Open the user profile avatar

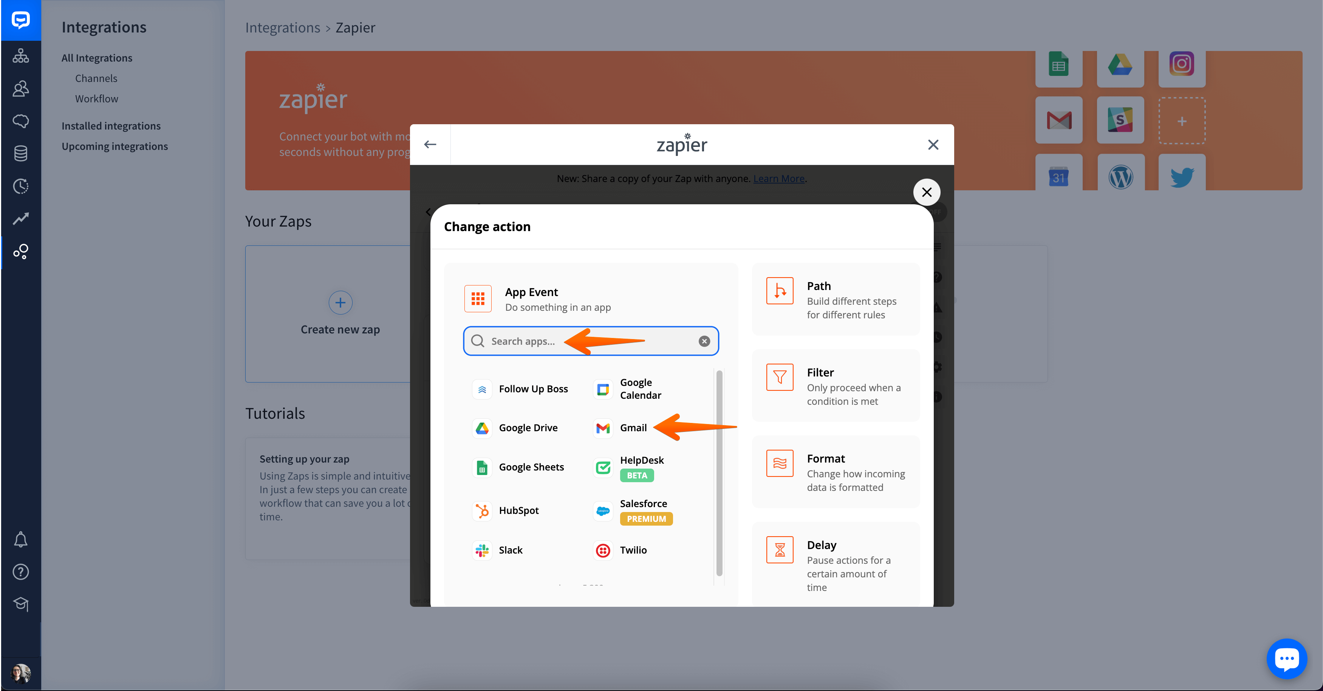pos(20,674)
